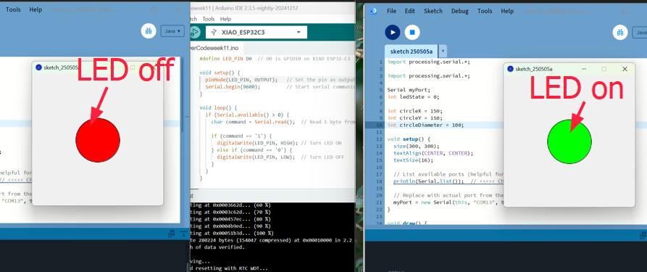Click 'int circleY = 150;' code line
The height and width of the screenshot is (272, 647).
tap(414, 118)
